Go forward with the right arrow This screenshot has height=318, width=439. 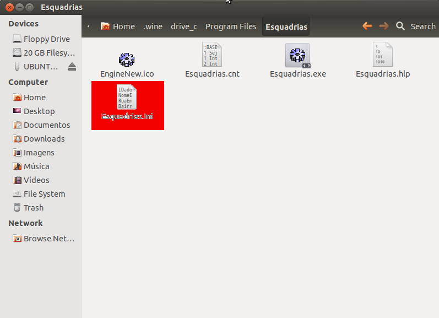(384, 26)
